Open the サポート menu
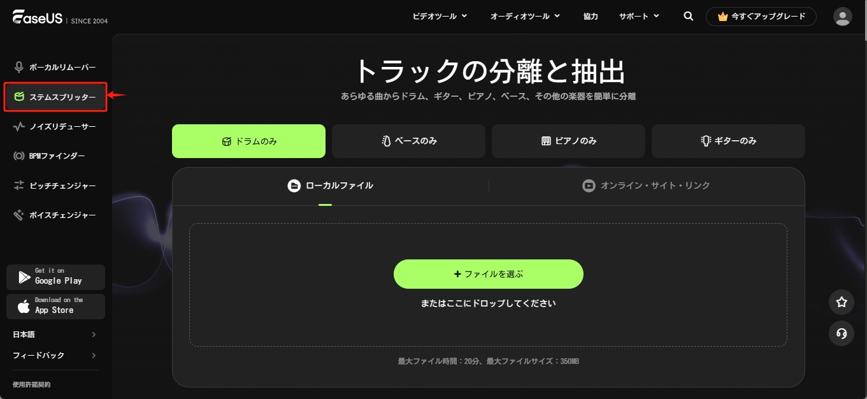The height and width of the screenshot is (399, 867). 638,16
